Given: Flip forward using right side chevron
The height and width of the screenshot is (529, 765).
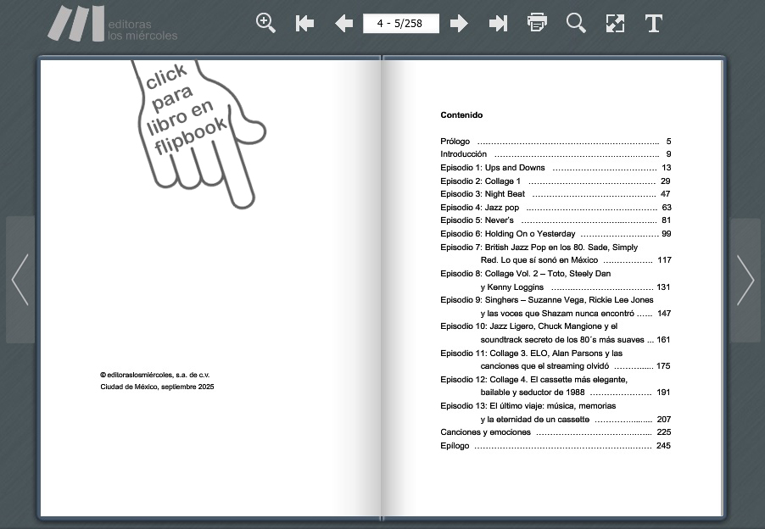Looking at the screenshot, I should point(745,280).
